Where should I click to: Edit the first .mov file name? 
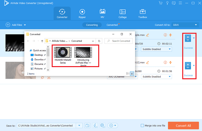[147, 35]
